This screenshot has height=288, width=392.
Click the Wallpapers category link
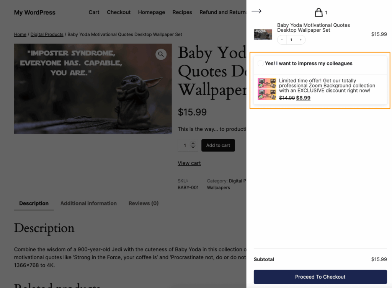218,187
